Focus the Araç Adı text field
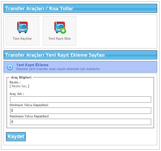161x151 pixels. [x=81, y=99]
